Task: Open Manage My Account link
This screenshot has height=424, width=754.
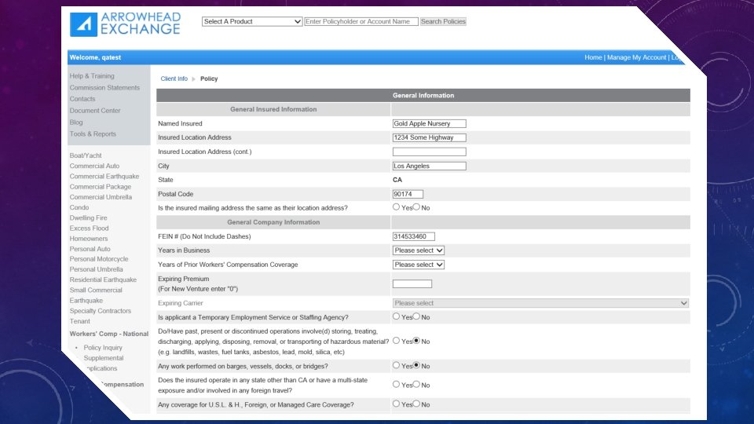Action: click(x=636, y=57)
